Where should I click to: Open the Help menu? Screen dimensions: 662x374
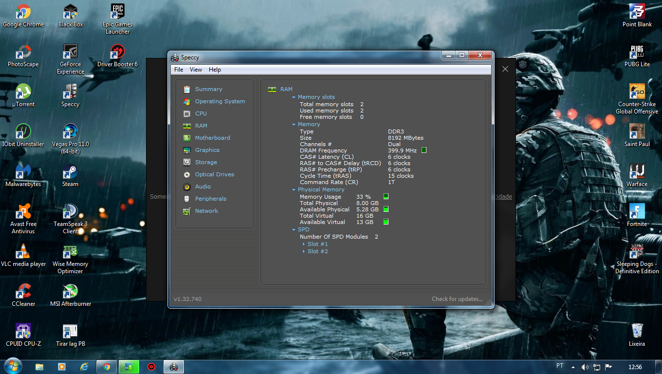click(215, 70)
